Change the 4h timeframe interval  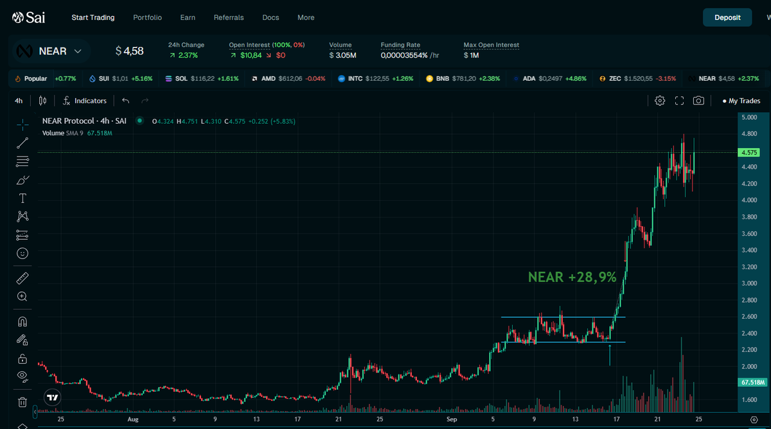(19, 101)
